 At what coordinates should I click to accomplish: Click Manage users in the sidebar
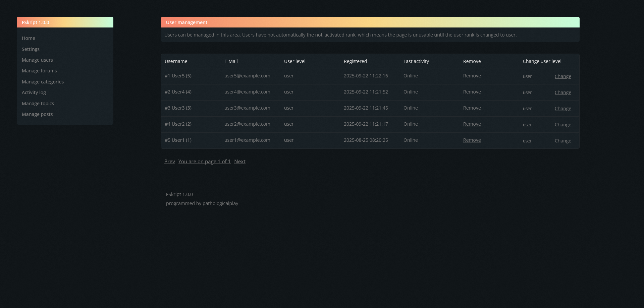pyautogui.click(x=37, y=60)
